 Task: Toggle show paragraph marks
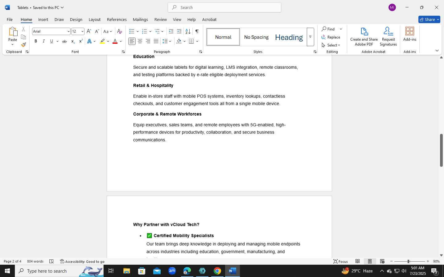[x=197, y=31]
